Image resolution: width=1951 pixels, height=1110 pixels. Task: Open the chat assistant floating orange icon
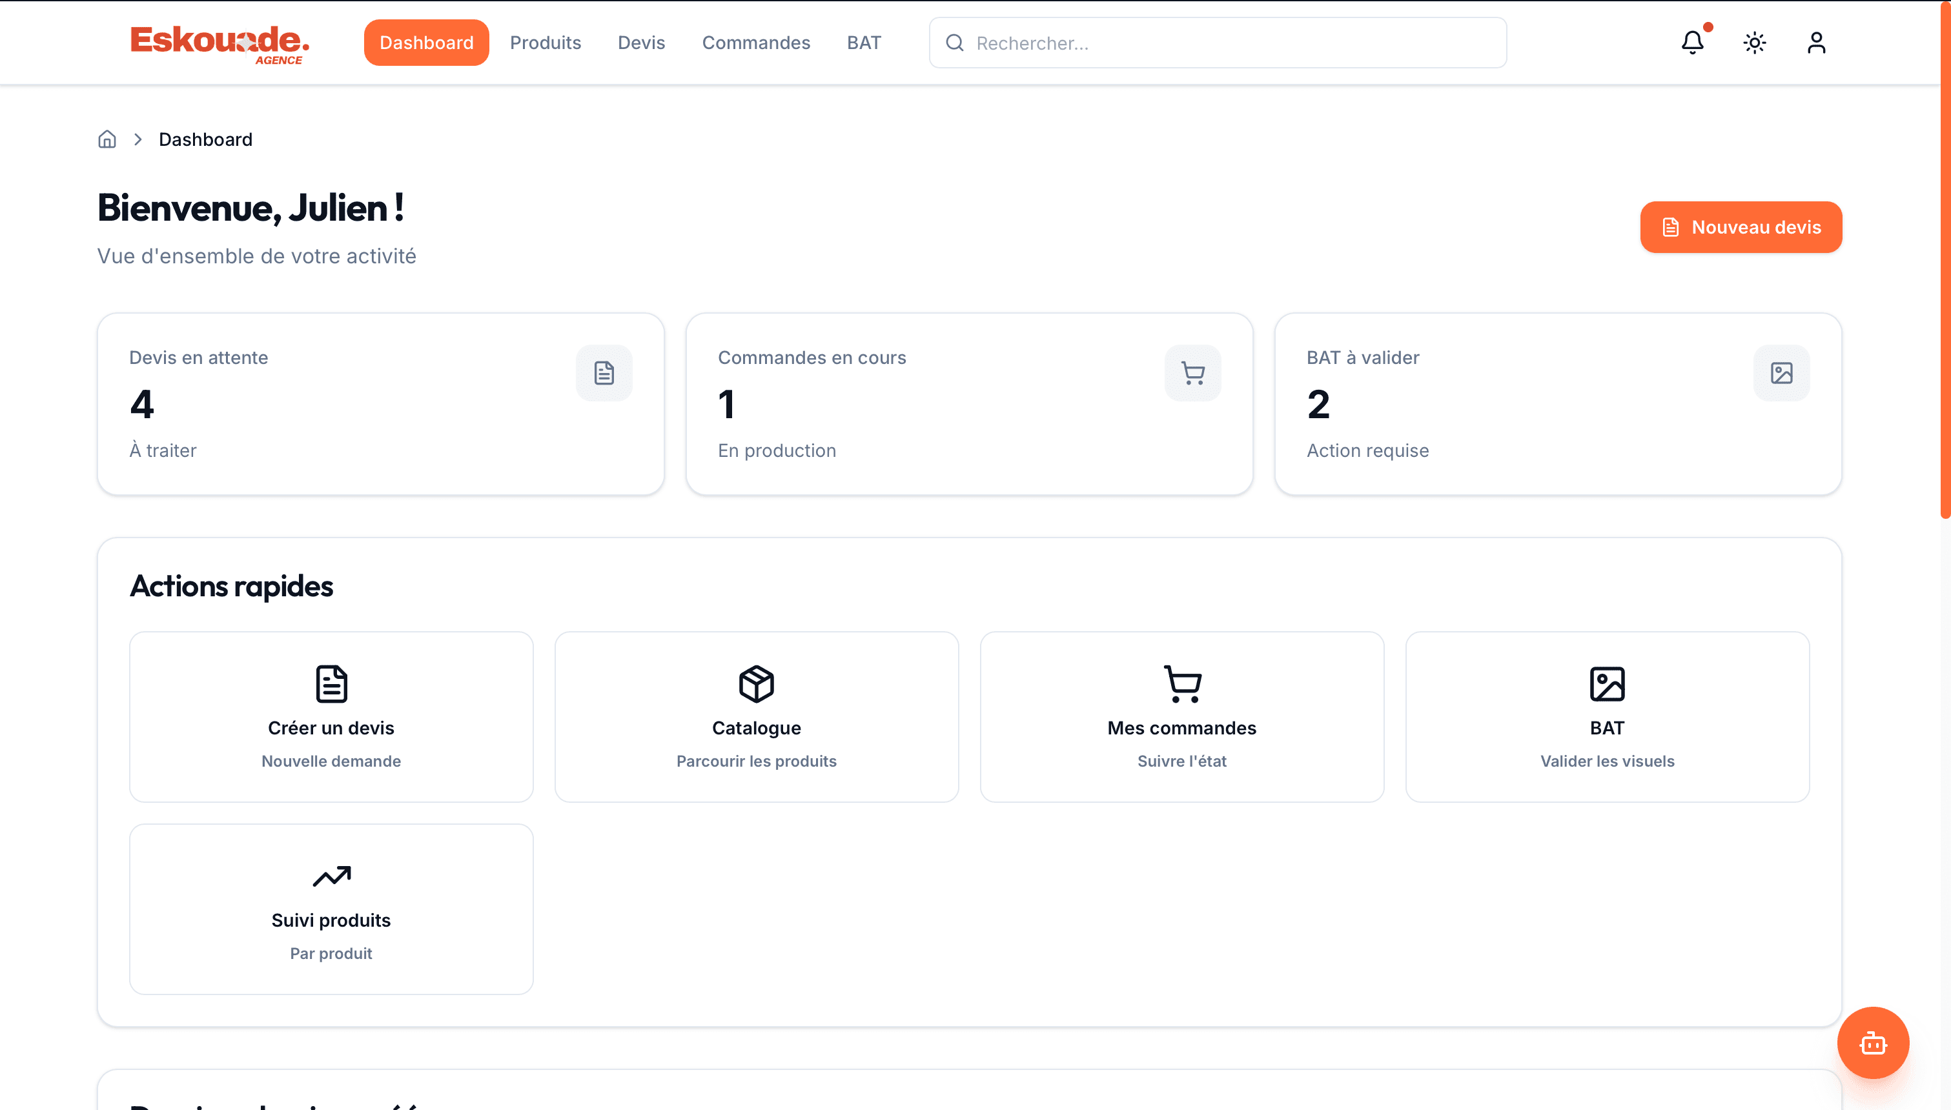[x=1872, y=1043]
